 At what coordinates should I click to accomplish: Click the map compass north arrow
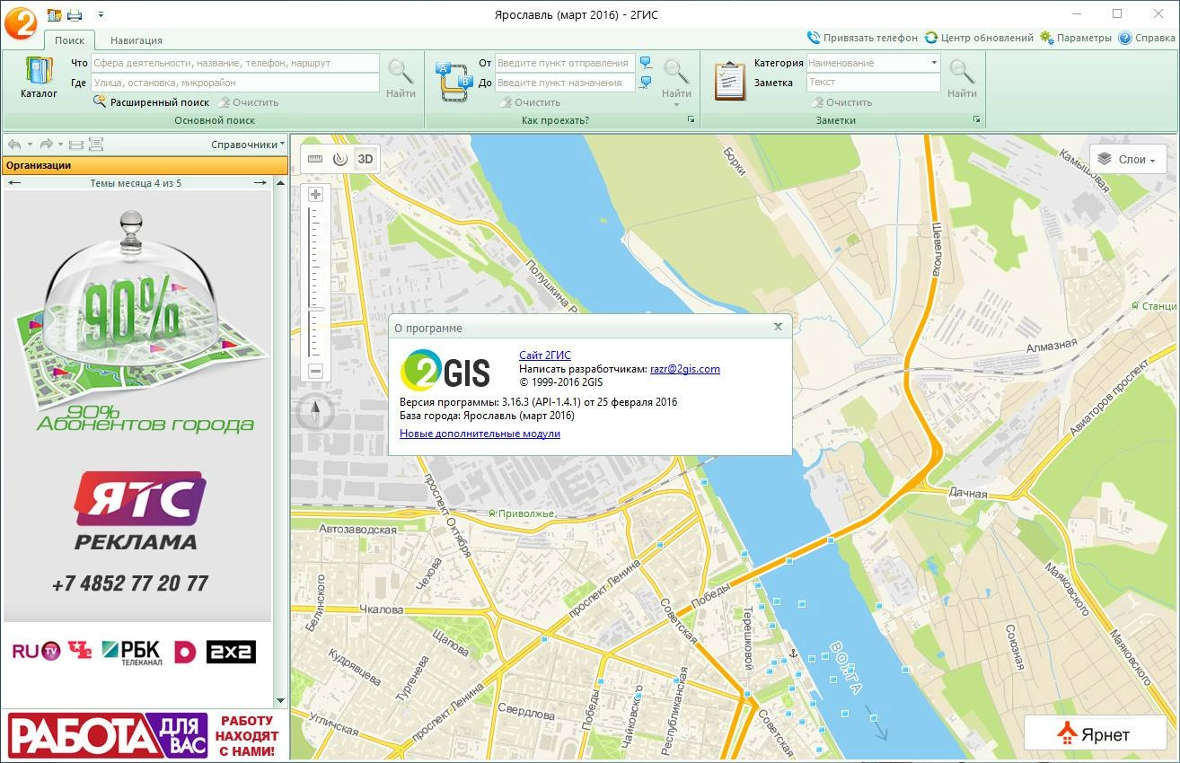[315, 413]
